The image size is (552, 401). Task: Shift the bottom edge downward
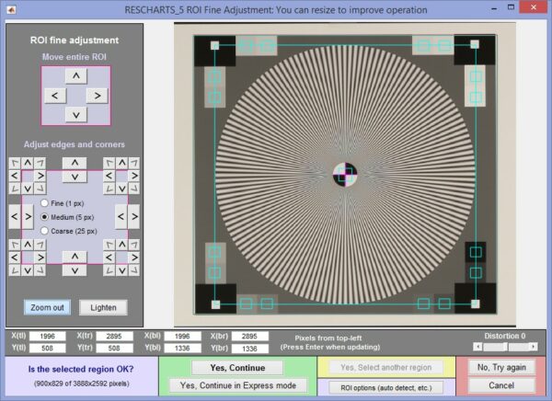(76, 271)
